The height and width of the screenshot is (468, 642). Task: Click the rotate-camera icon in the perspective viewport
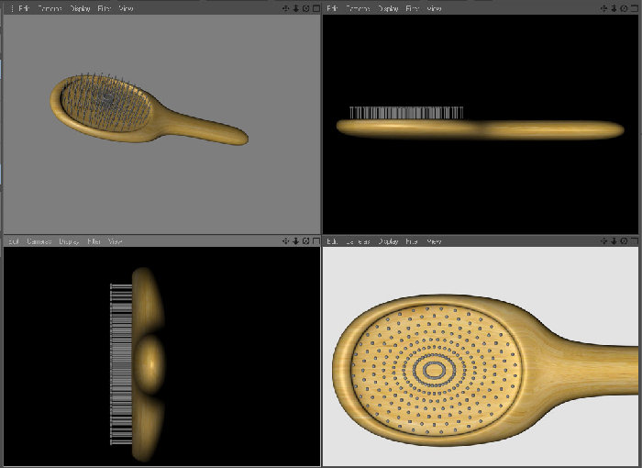pos(305,8)
